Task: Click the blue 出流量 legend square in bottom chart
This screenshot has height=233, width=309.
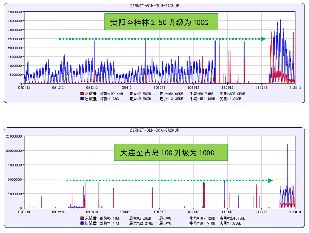Action: (x=82, y=223)
